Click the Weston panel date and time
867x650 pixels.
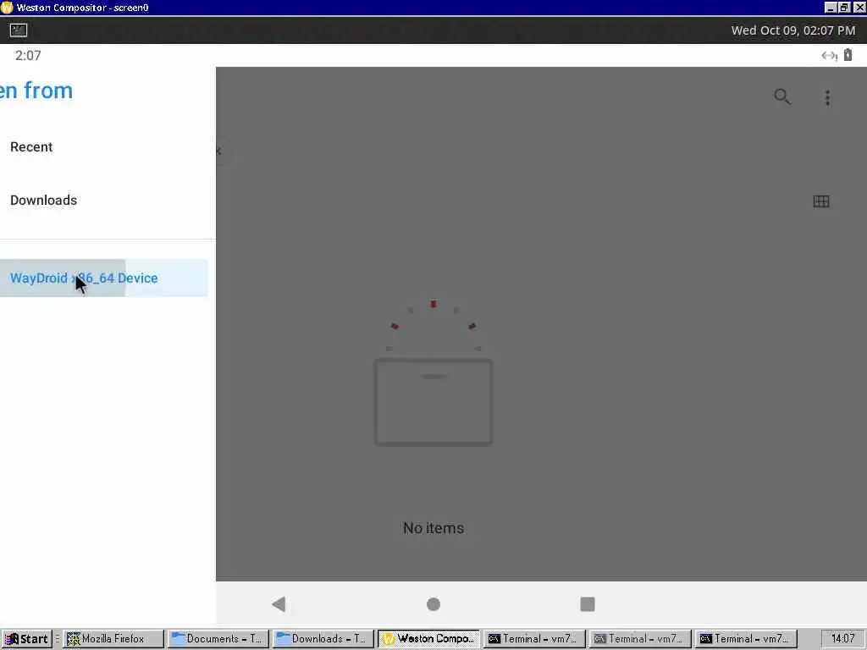coord(792,30)
